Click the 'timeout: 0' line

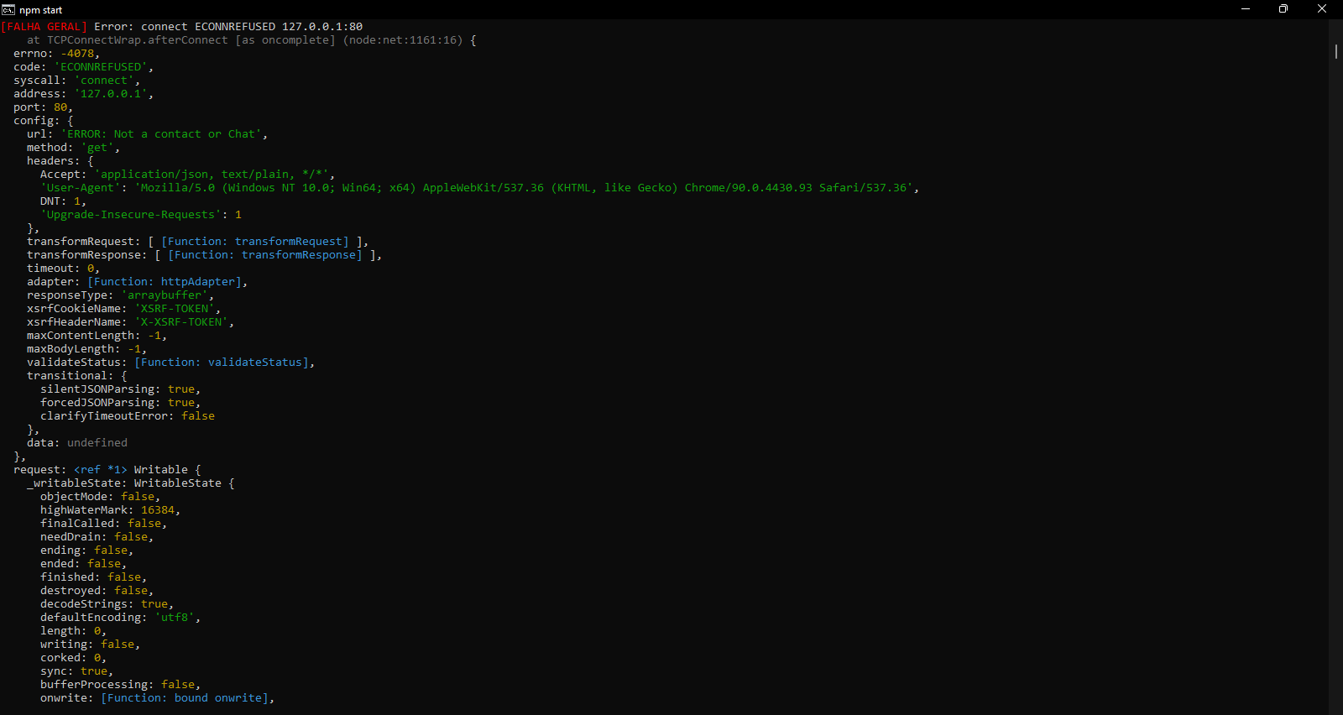click(62, 269)
